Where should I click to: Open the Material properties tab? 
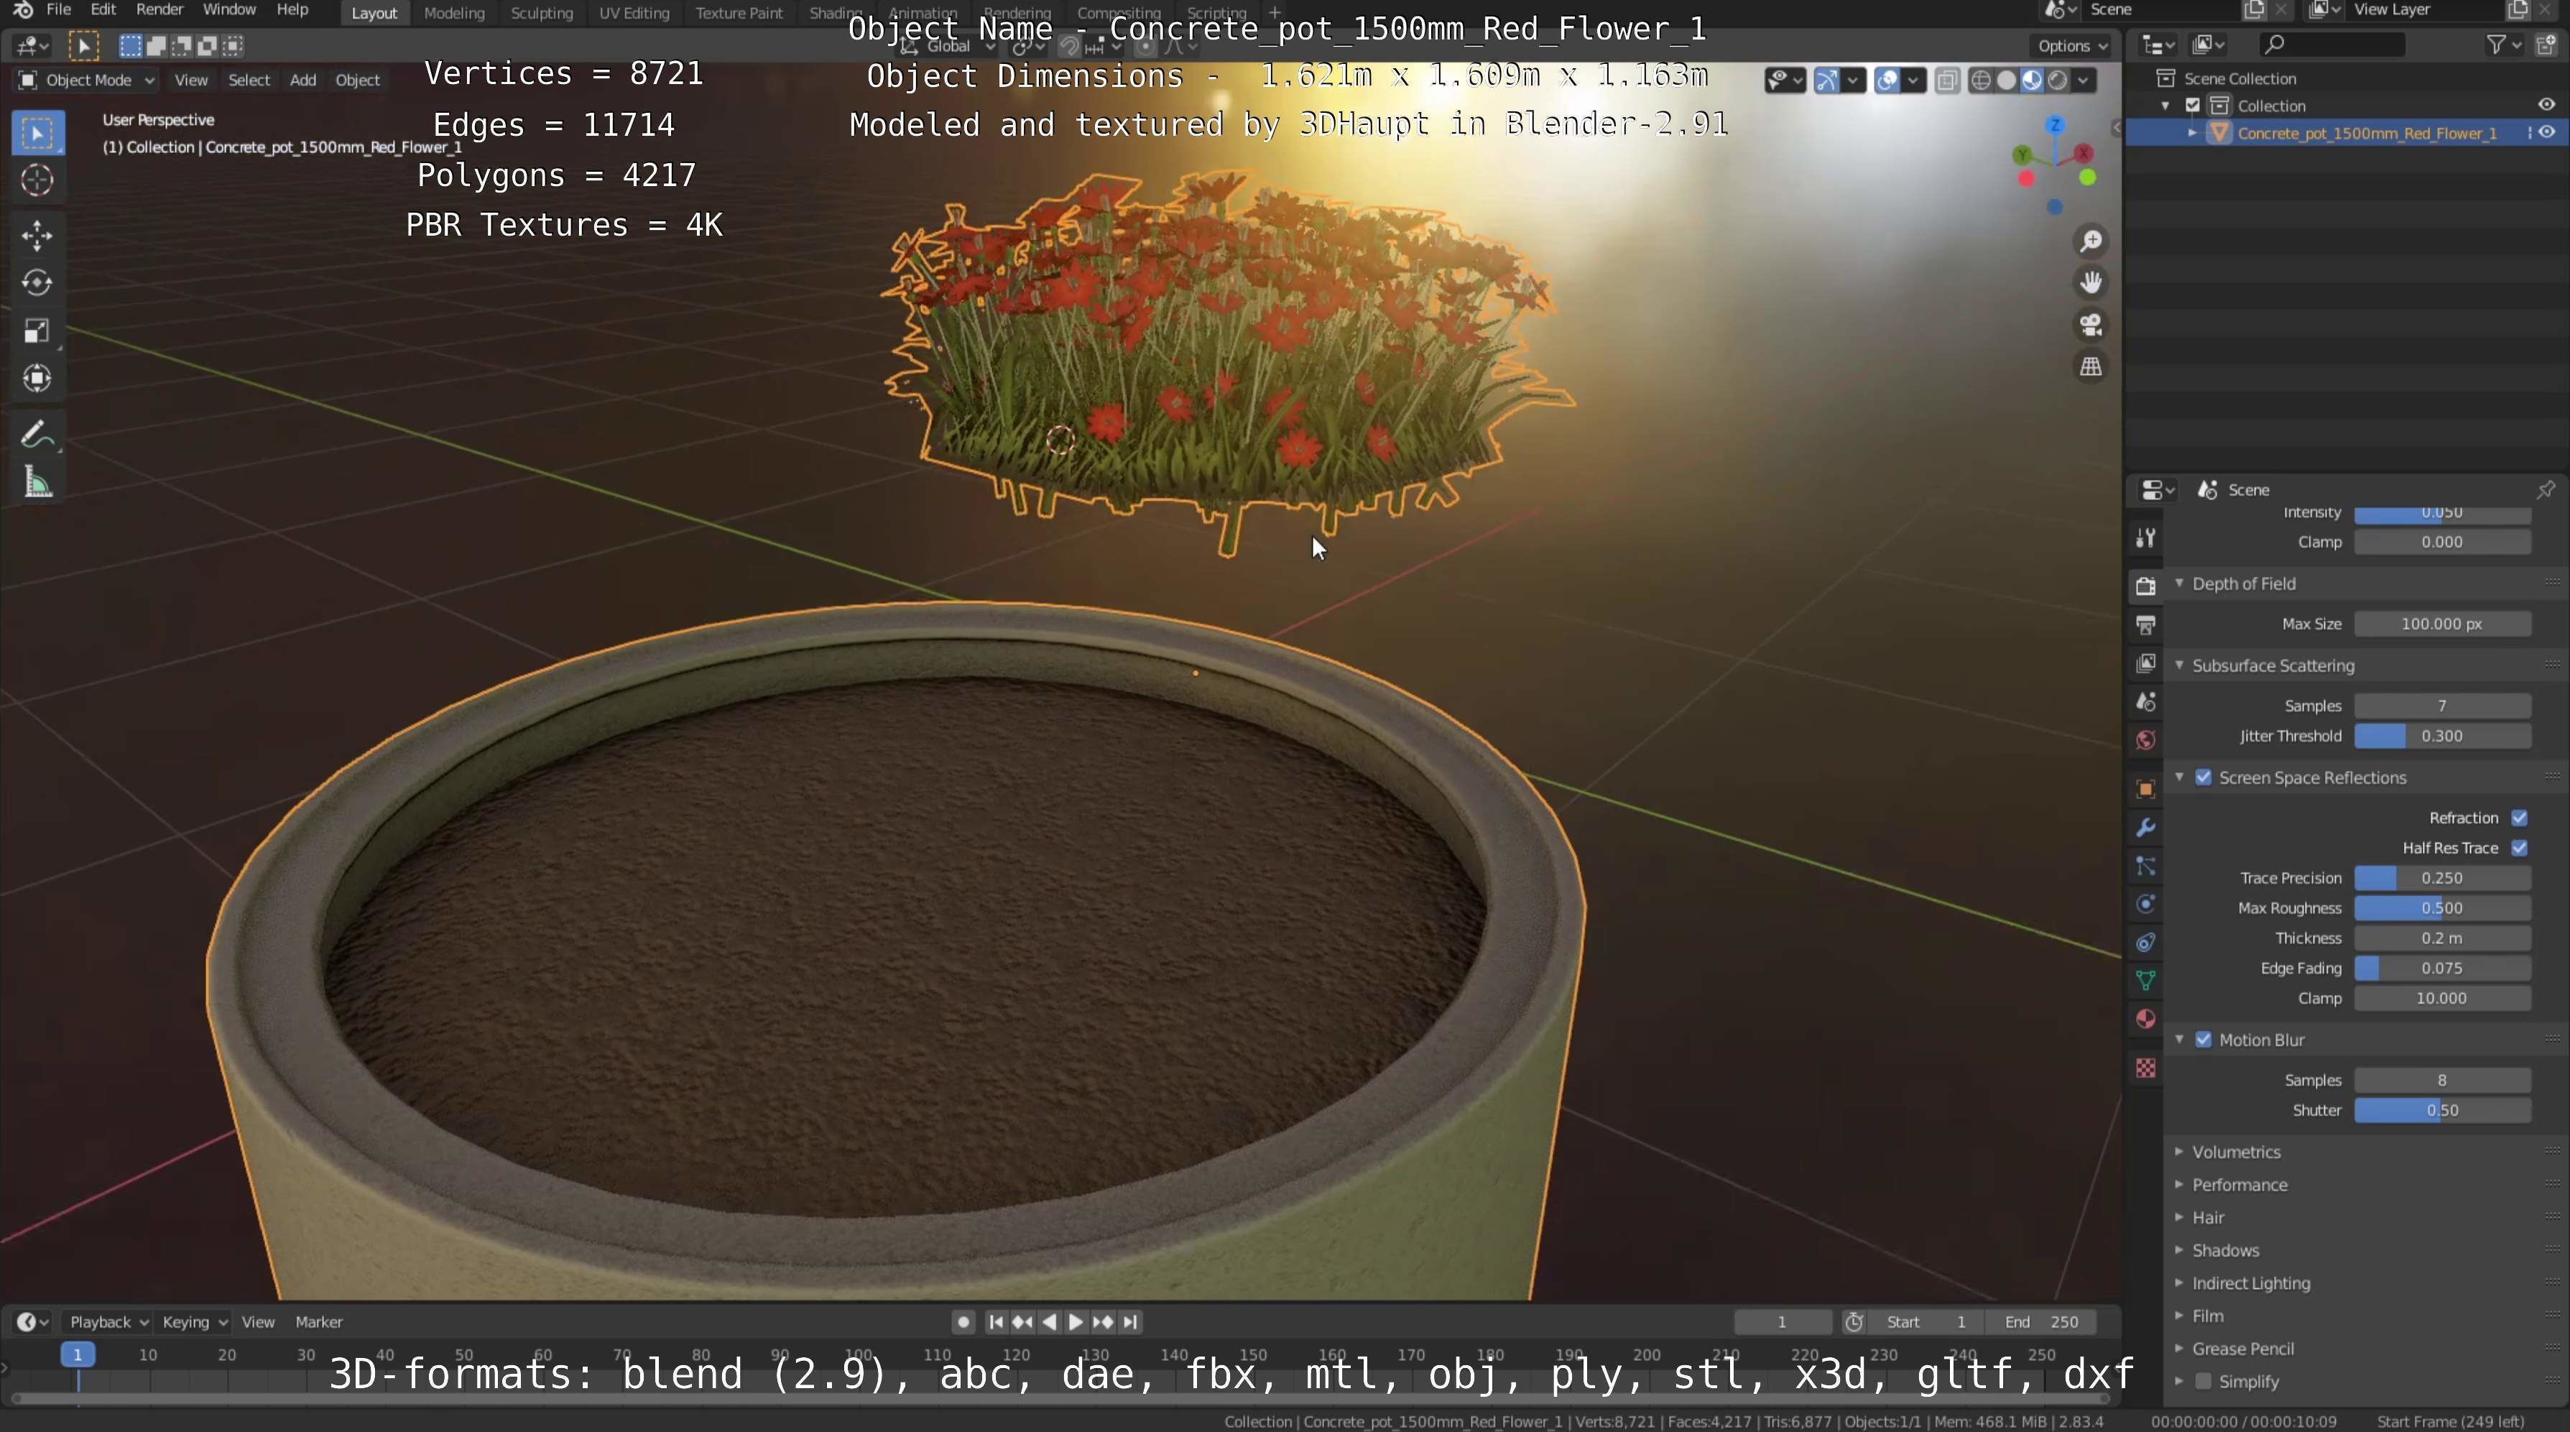coord(2145,1019)
